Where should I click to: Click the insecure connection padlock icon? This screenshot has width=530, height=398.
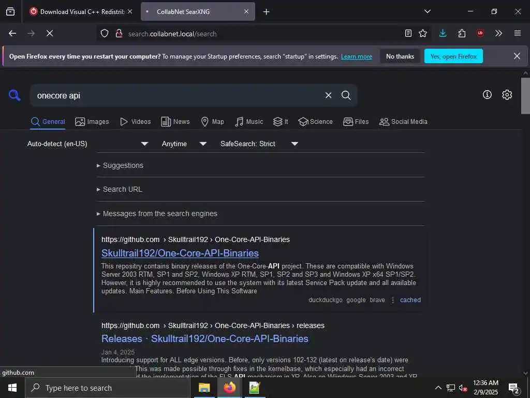click(x=119, y=34)
